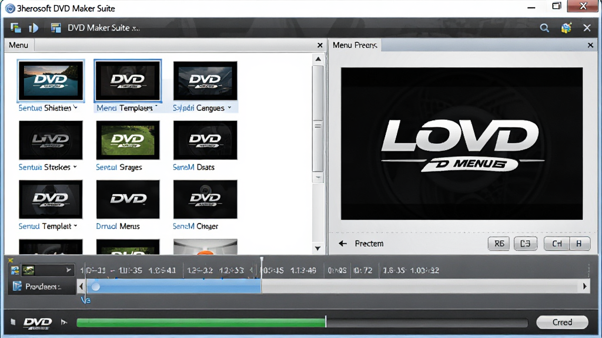Image resolution: width=602 pixels, height=338 pixels.
Task: Select the green Sentul Srages thumbnail
Action: pyautogui.click(x=128, y=140)
